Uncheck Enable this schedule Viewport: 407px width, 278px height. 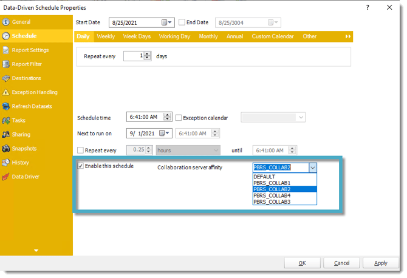coord(80,166)
